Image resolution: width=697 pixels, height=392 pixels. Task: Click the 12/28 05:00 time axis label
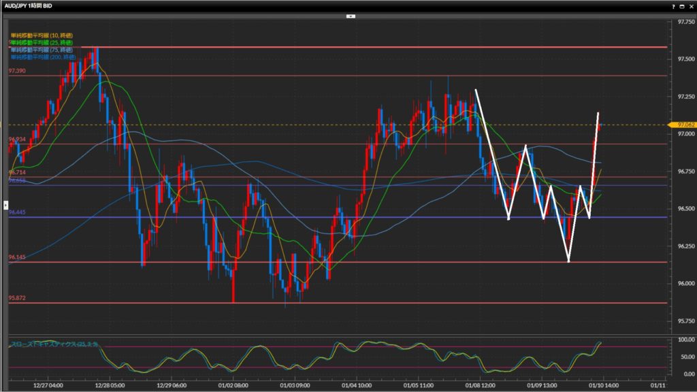[x=109, y=385]
